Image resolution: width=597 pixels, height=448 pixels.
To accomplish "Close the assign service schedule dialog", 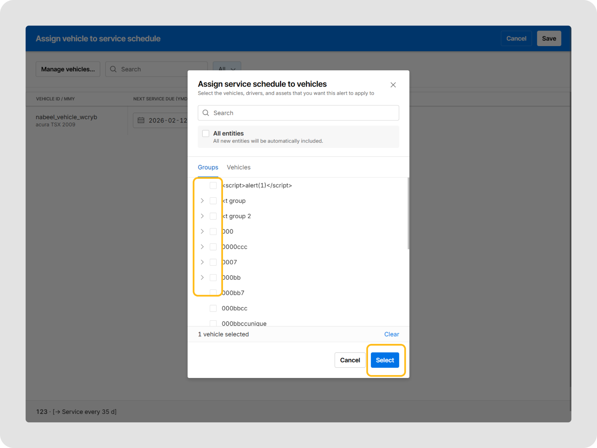I will [x=393, y=85].
